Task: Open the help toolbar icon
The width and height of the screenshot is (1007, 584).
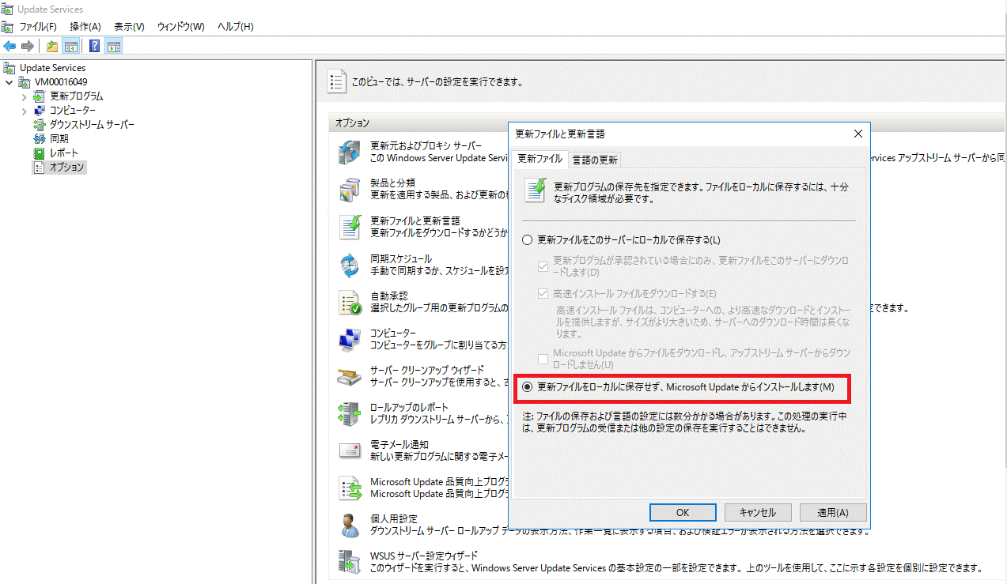Action: pos(94,46)
